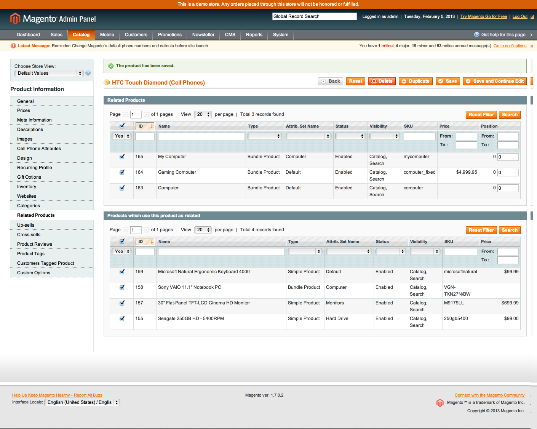Viewport: 537px width, 429px height.
Task: Open Attrib. Set Name filter in Related Products grid
Action: pyautogui.click(x=308, y=136)
